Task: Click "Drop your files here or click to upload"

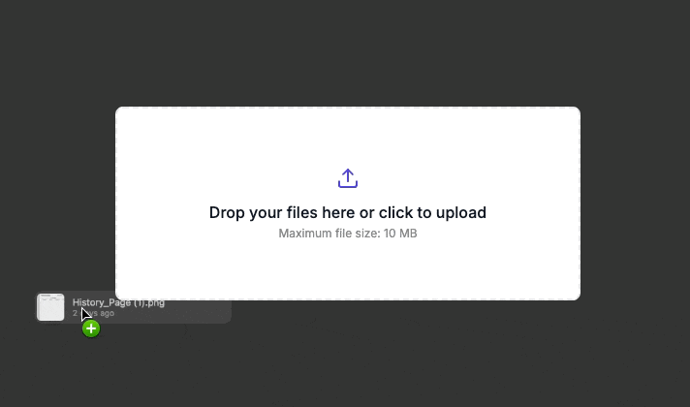Action: coord(348,212)
